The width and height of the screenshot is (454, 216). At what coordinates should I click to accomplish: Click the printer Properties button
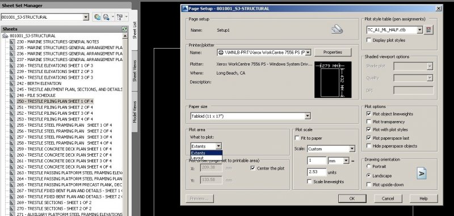pyautogui.click(x=333, y=52)
